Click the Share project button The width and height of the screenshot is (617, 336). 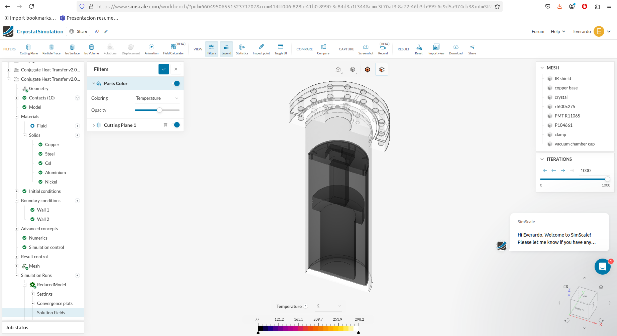(x=78, y=31)
